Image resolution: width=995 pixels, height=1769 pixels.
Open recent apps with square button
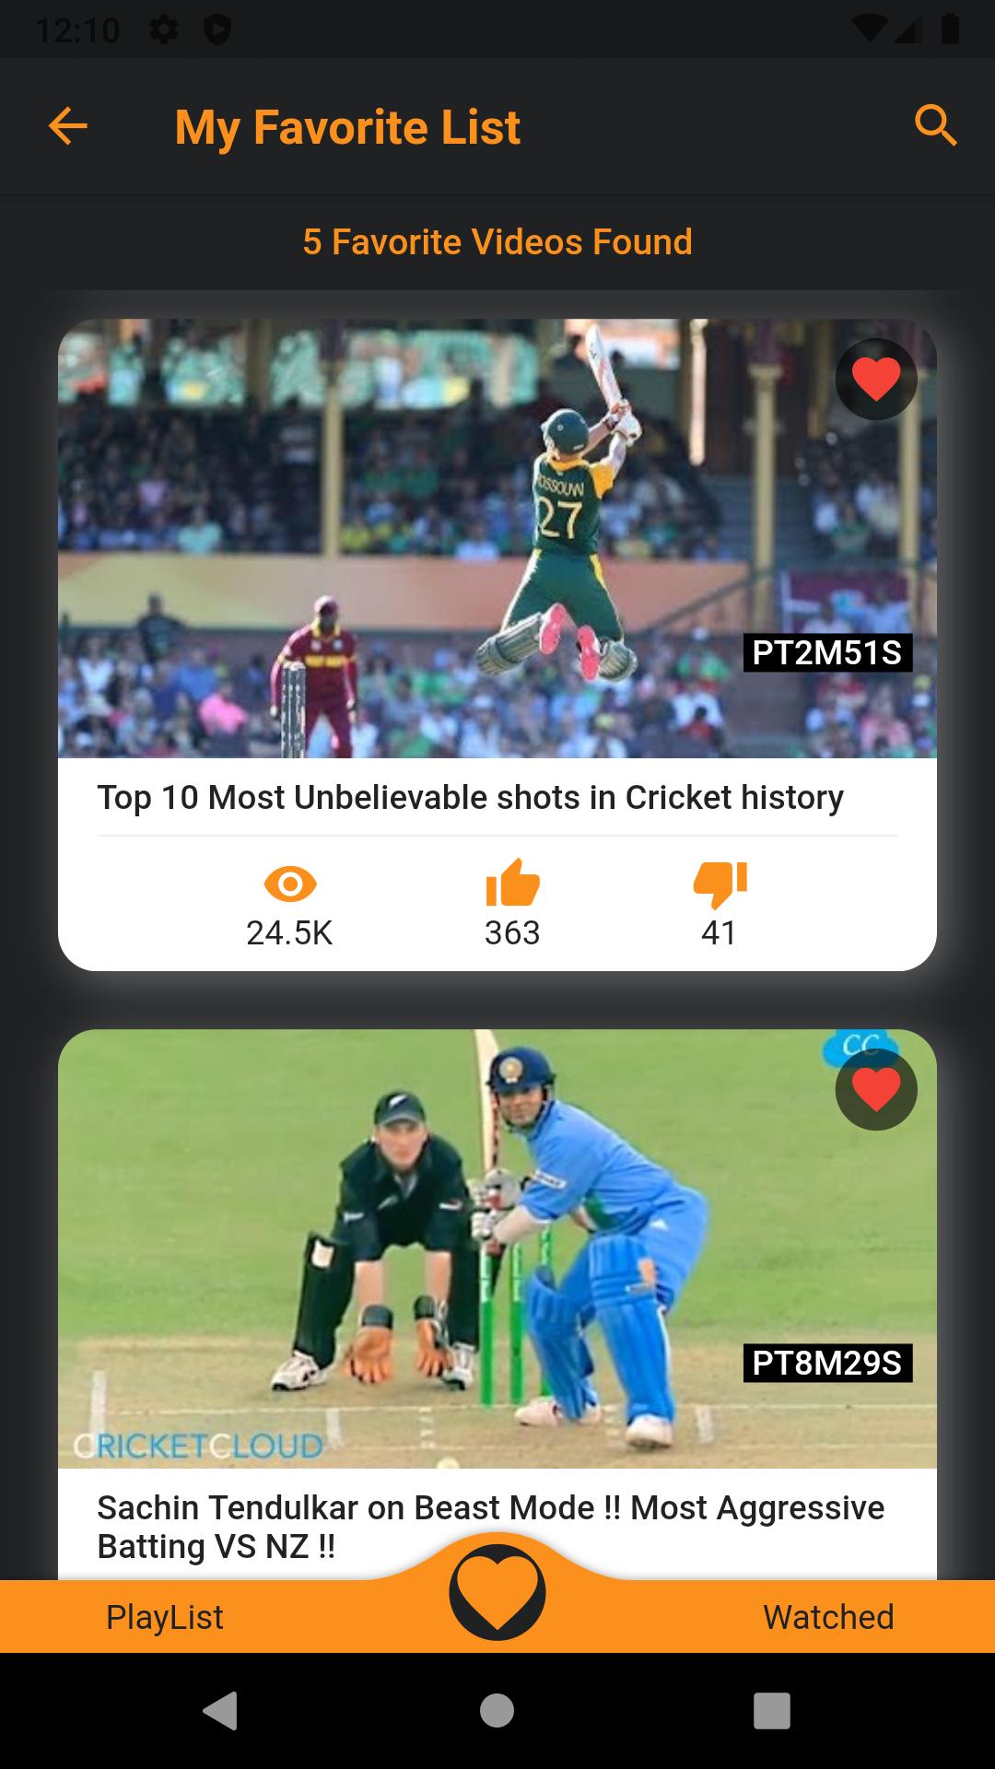tap(772, 1711)
